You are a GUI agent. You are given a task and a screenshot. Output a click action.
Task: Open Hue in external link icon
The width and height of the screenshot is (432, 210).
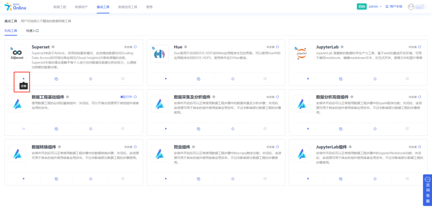click(265, 79)
